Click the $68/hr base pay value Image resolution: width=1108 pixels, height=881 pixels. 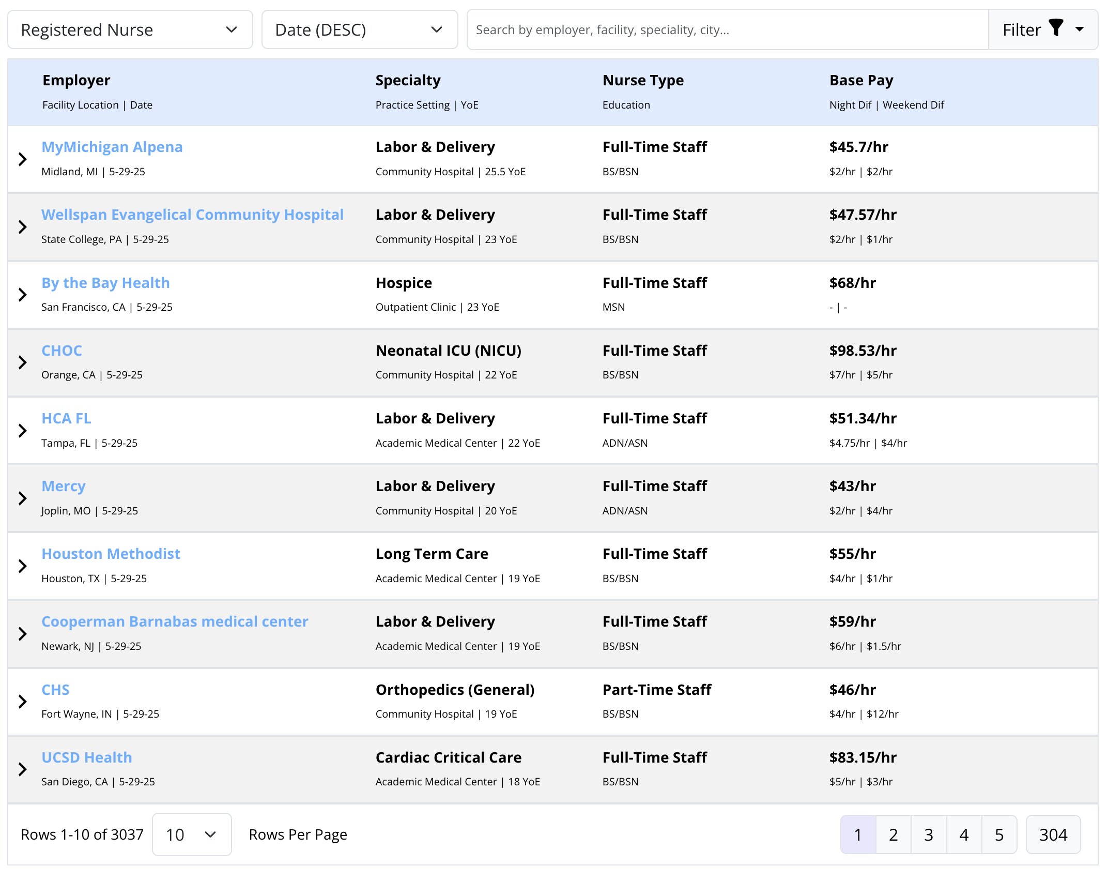click(x=853, y=283)
